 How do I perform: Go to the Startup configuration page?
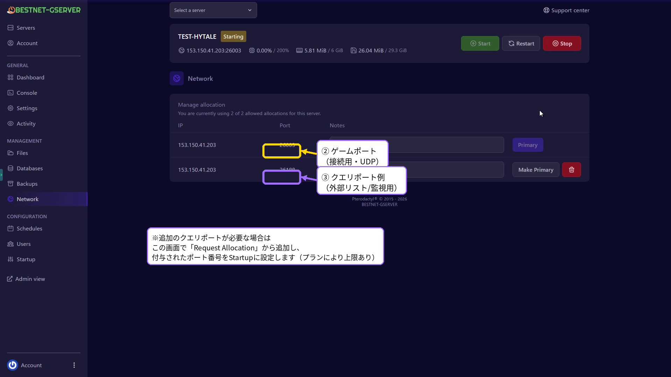(x=26, y=259)
